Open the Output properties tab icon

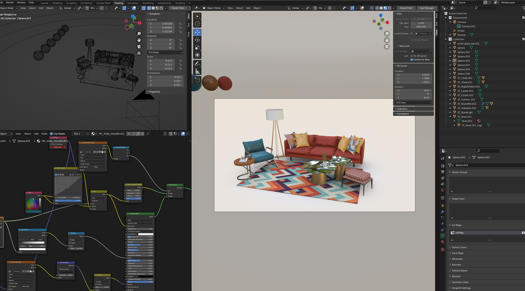(443, 172)
